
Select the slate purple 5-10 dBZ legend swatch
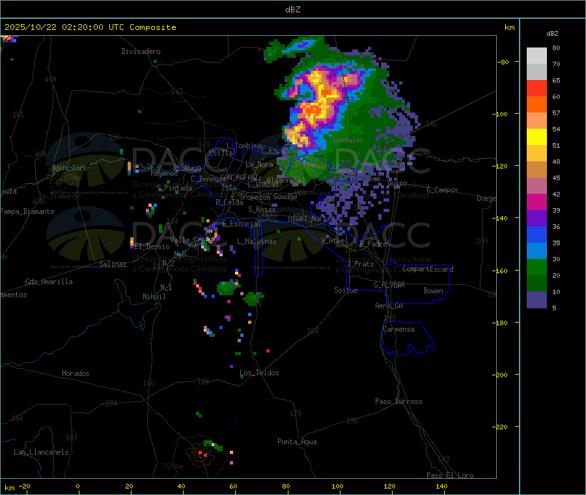[x=537, y=300]
